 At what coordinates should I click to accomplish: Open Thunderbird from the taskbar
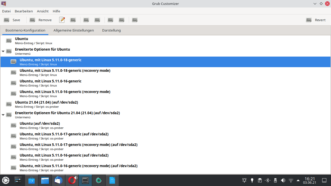pyautogui.click(x=58, y=180)
